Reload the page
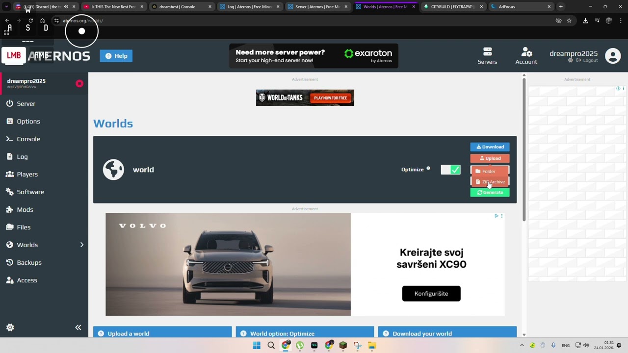The image size is (628, 353). pos(30,21)
